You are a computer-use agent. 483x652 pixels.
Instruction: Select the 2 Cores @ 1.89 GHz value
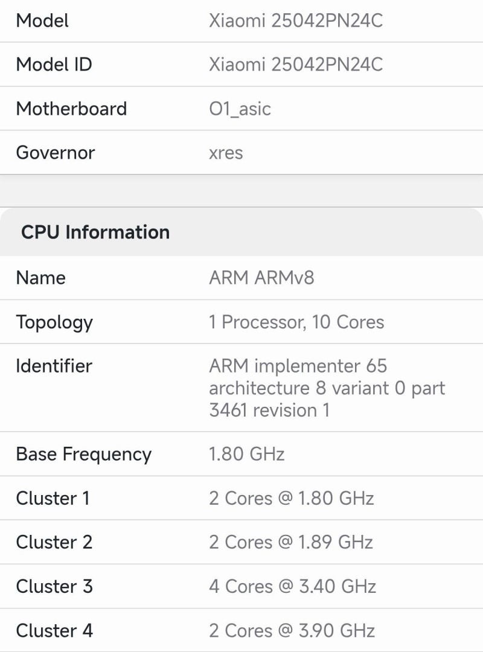291,542
